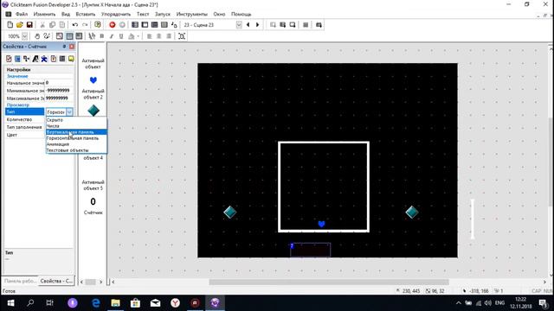Choose 'Числа' from the type list
Viewport: 554px width, 311px height.
click(76, 126)
